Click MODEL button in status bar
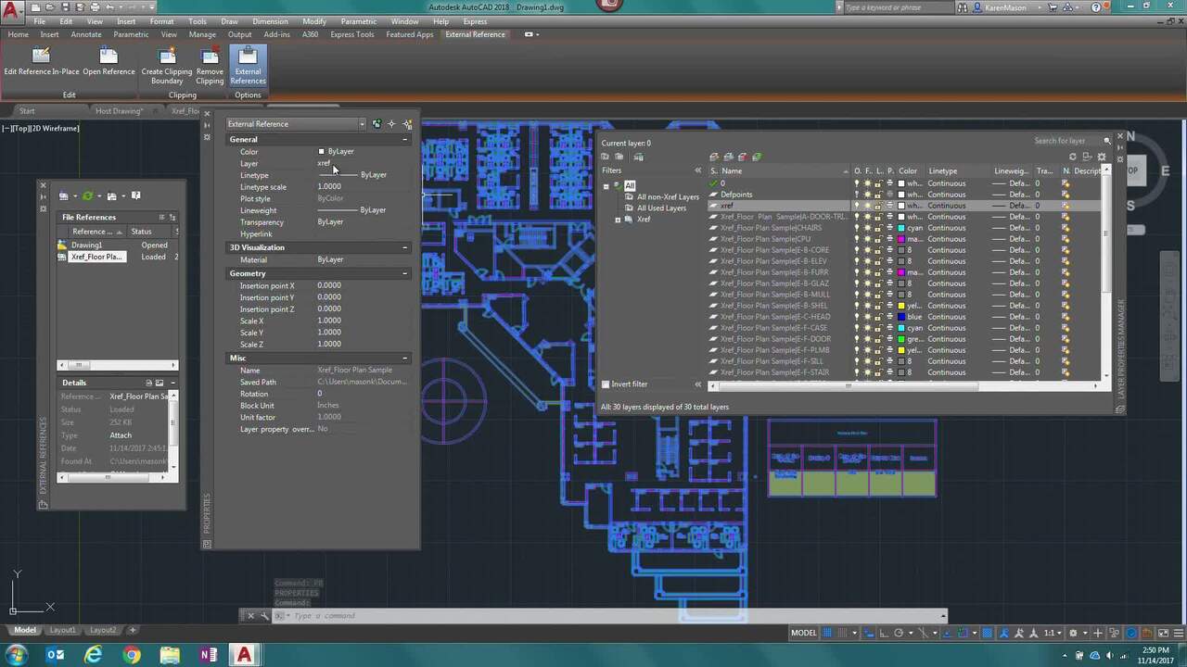This screenshot has width=1187, height=667. click(x=804, y=633)
